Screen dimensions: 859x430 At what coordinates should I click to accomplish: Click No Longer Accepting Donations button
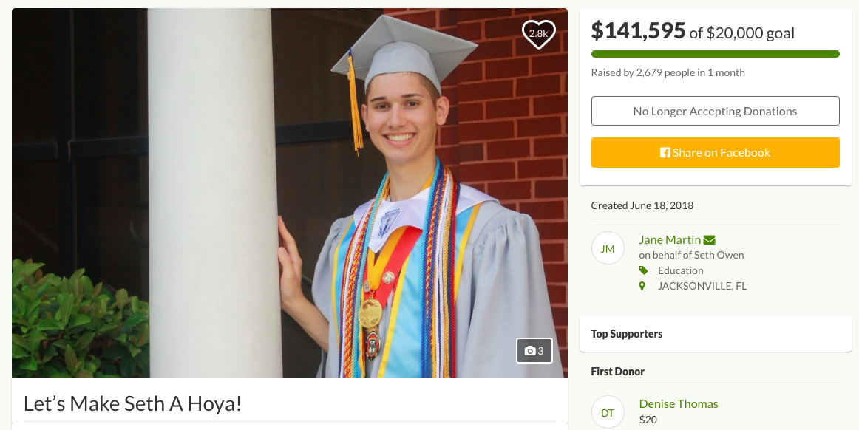715,112
